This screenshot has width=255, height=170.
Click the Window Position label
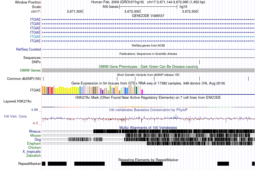click(28, 2)
